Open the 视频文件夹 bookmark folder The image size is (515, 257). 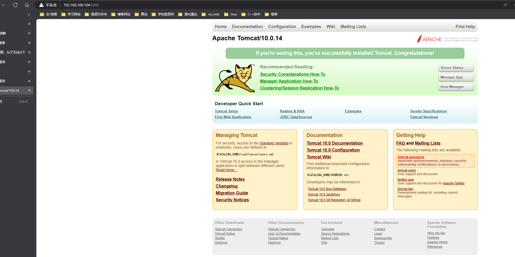point(96,14)
